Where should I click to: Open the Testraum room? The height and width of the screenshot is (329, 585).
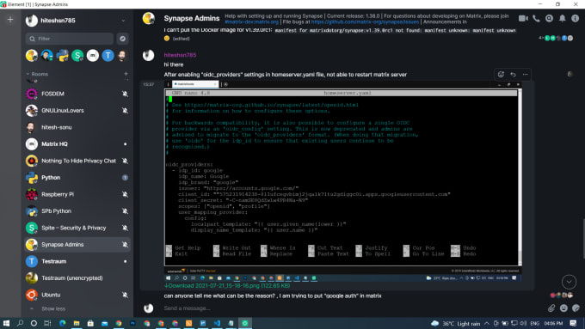pyautogui.click(x=77, y=261)
